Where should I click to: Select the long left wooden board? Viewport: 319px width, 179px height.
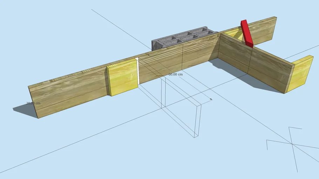70,91
